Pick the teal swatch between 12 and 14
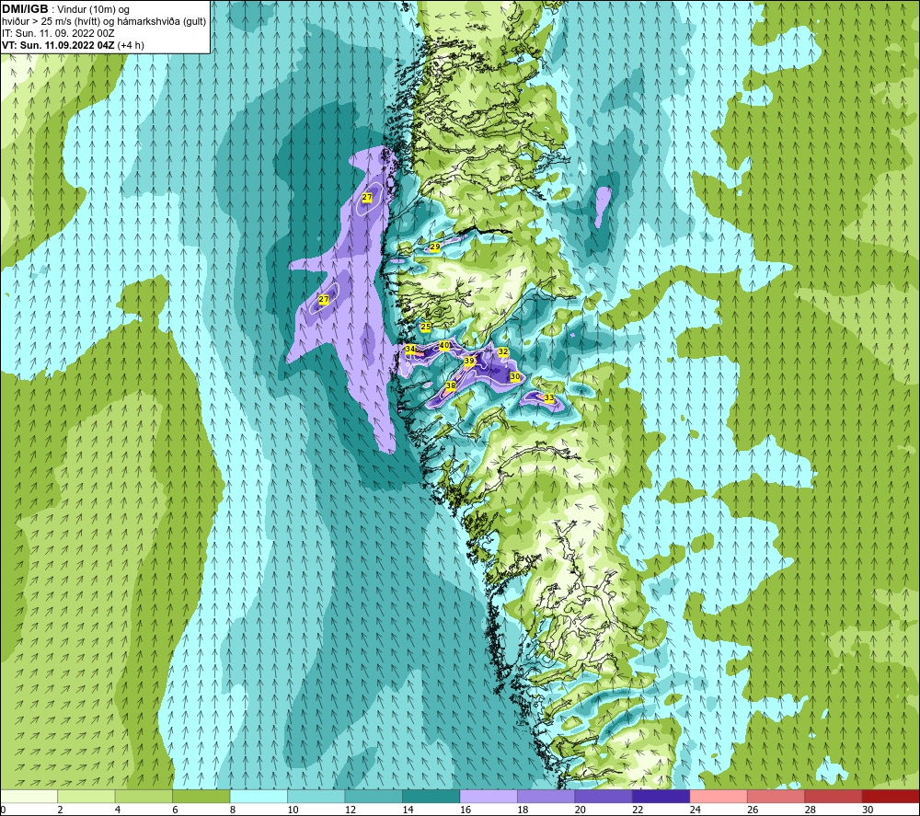The height and width of the screenshot is (816, 920). (x=374, y=796)
